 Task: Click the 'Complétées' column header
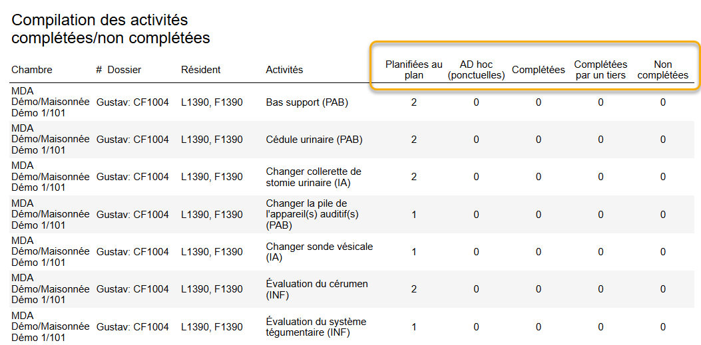pyautogui.click(x=538, y=70)
